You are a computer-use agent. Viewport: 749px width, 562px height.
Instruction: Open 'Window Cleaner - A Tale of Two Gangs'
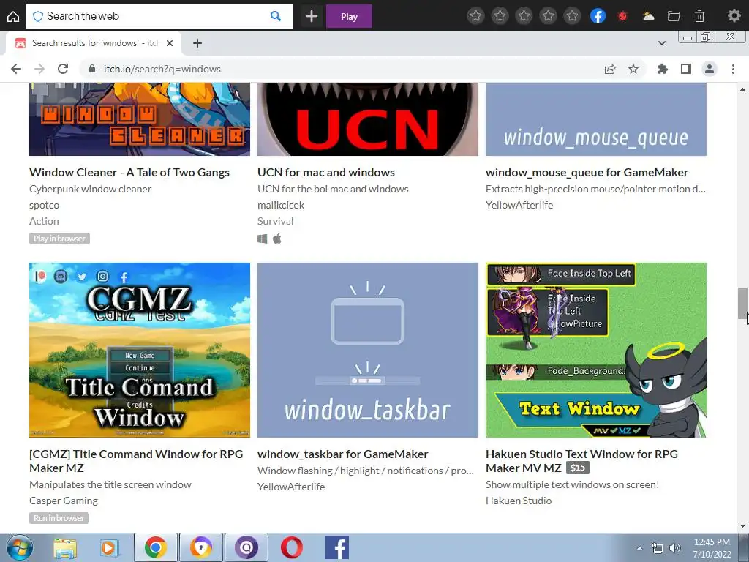[129, 172]
